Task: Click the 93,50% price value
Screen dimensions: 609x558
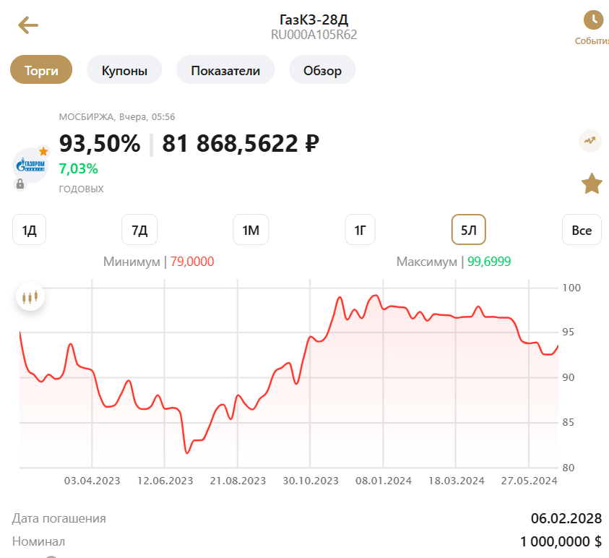Action: [x=100, y=143]
